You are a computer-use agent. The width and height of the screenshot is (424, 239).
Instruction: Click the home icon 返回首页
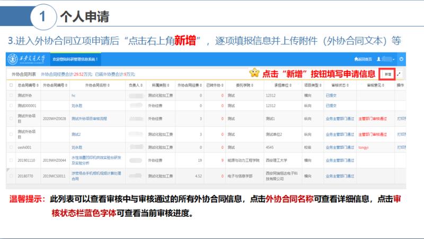[x=363, y=59]
